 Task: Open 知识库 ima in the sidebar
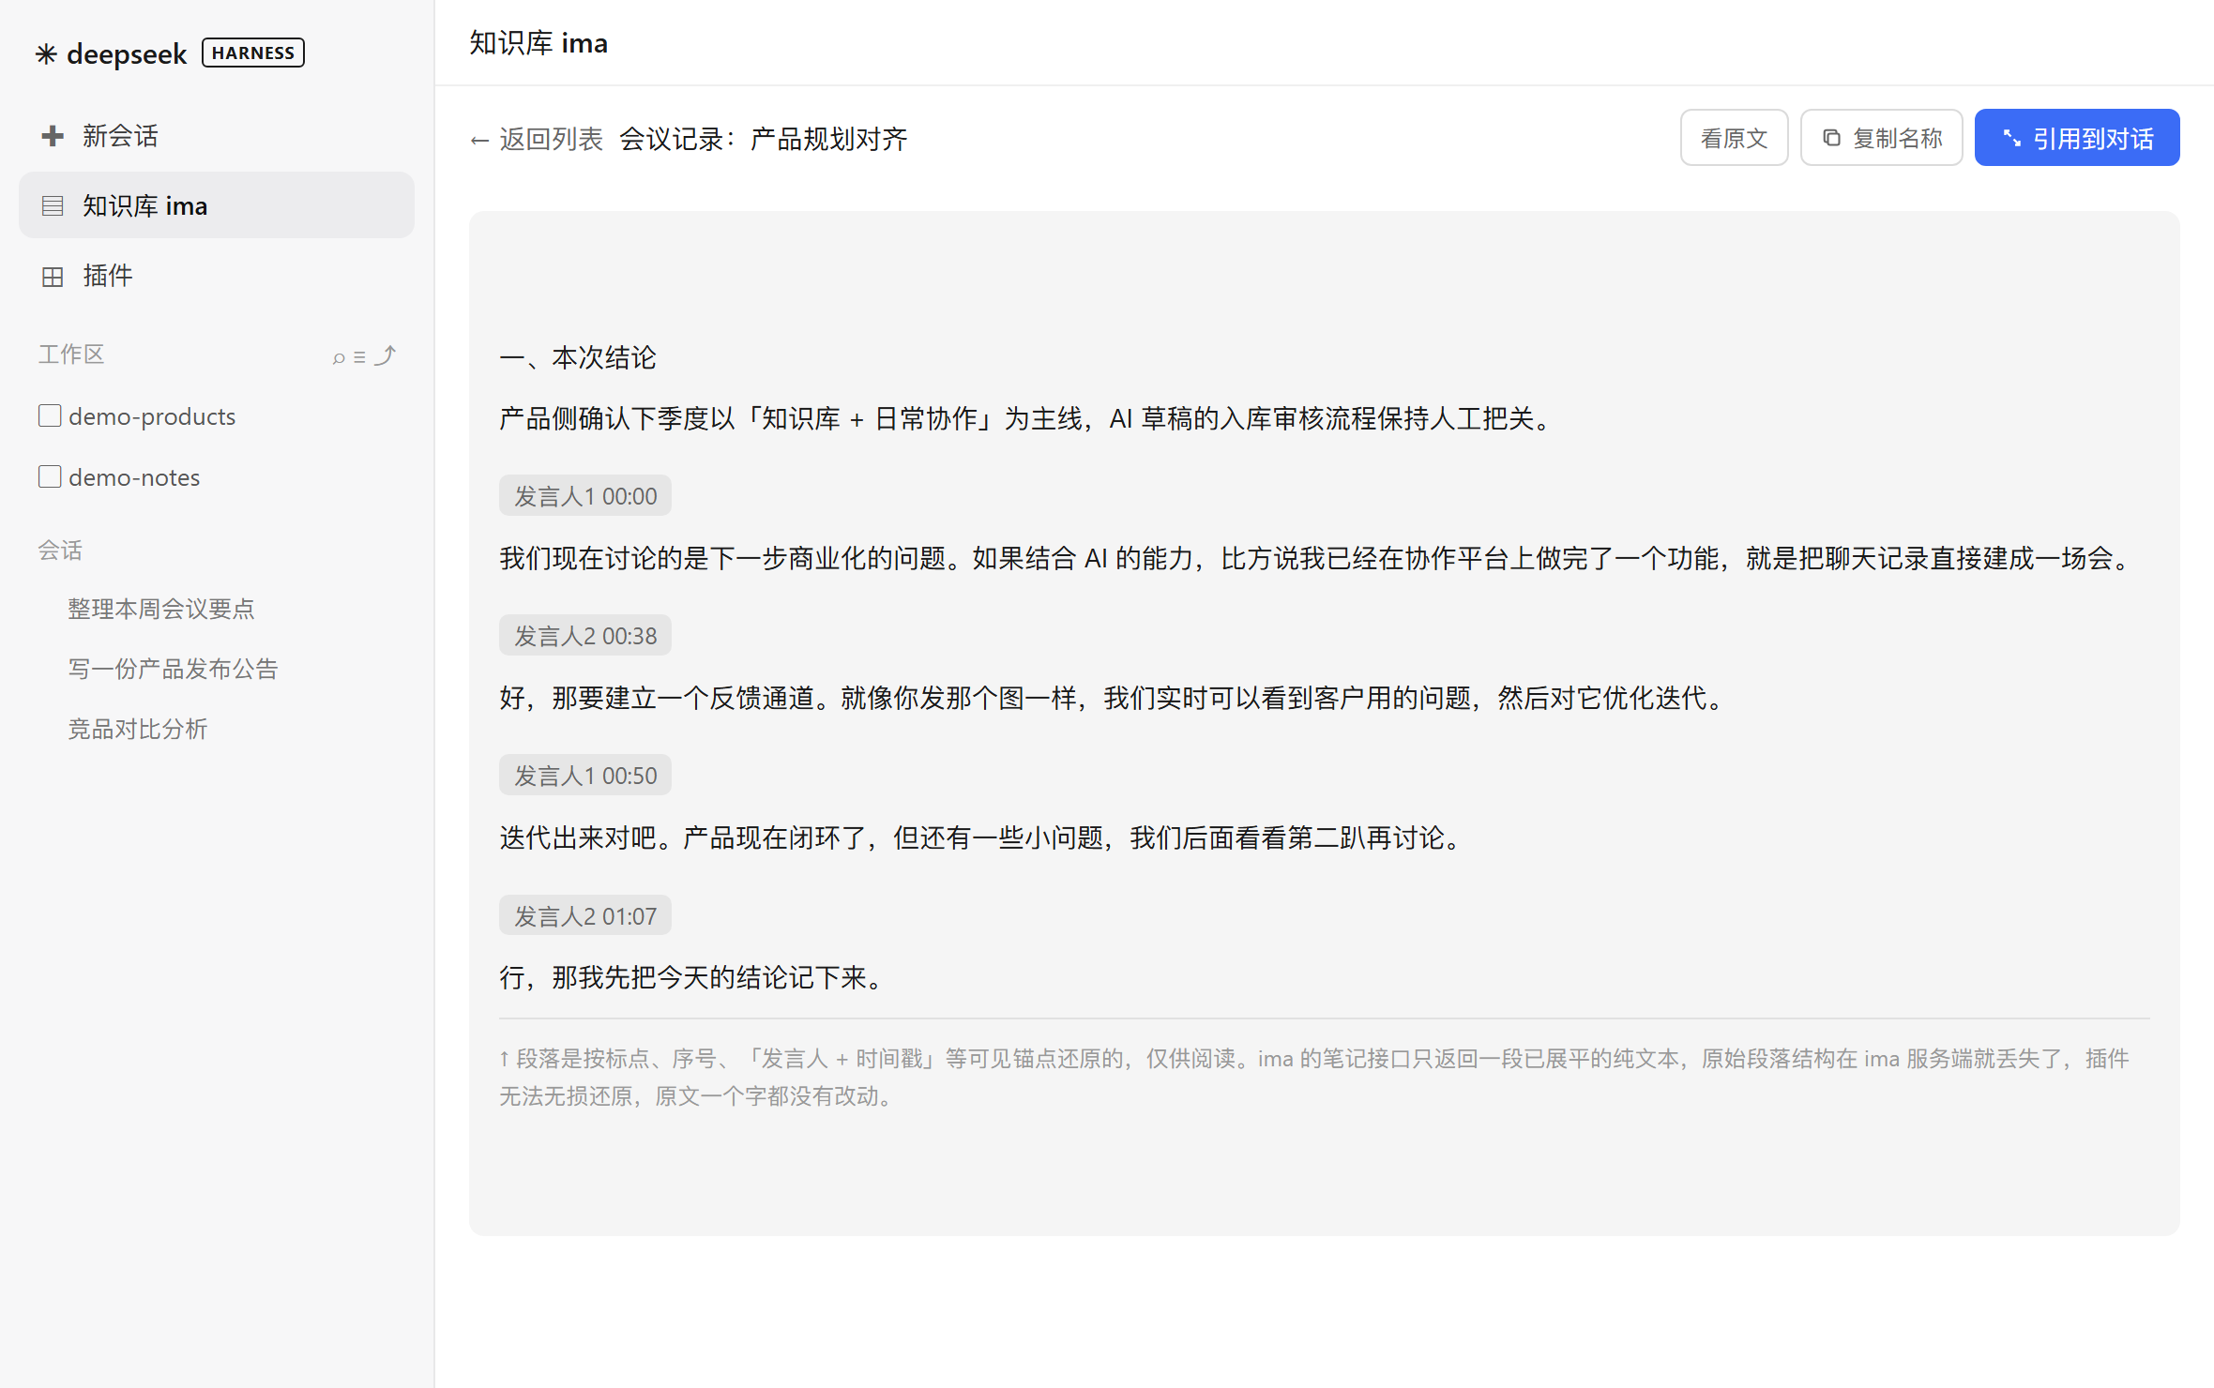click(217, 205)
